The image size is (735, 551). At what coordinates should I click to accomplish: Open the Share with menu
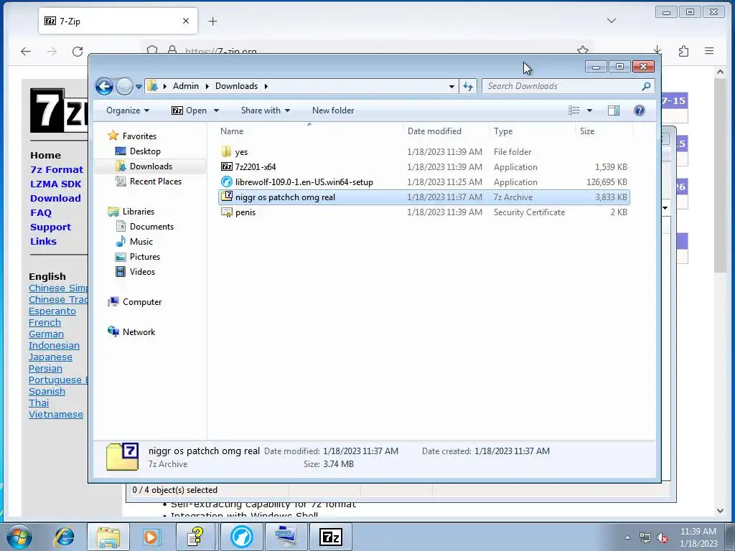coord(266,110)
